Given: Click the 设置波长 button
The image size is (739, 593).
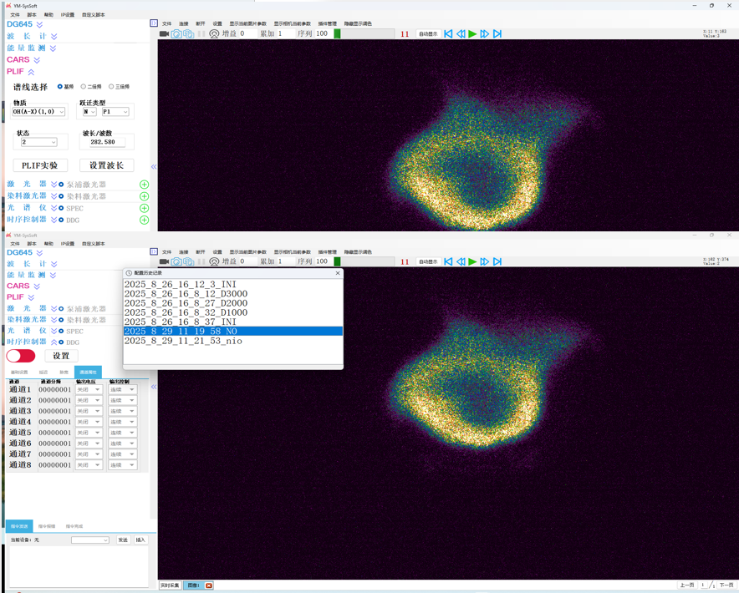Looking at the screenshot, I should tap(106, 165).
